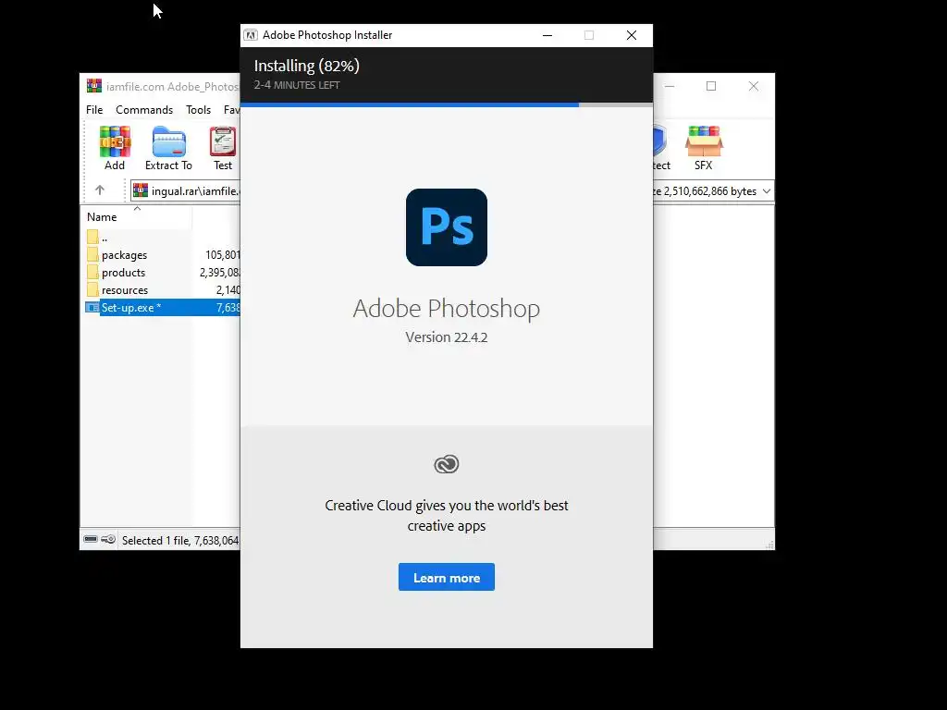Click the Adobe installer title bar icon

(251, 35)
